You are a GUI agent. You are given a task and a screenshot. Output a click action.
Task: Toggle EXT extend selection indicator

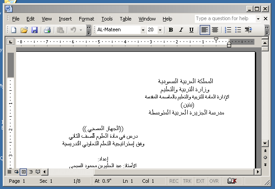(x=200, y=181)
